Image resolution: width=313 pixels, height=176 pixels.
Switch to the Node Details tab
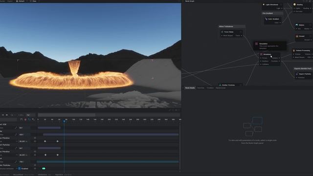(x=190, y=88)
